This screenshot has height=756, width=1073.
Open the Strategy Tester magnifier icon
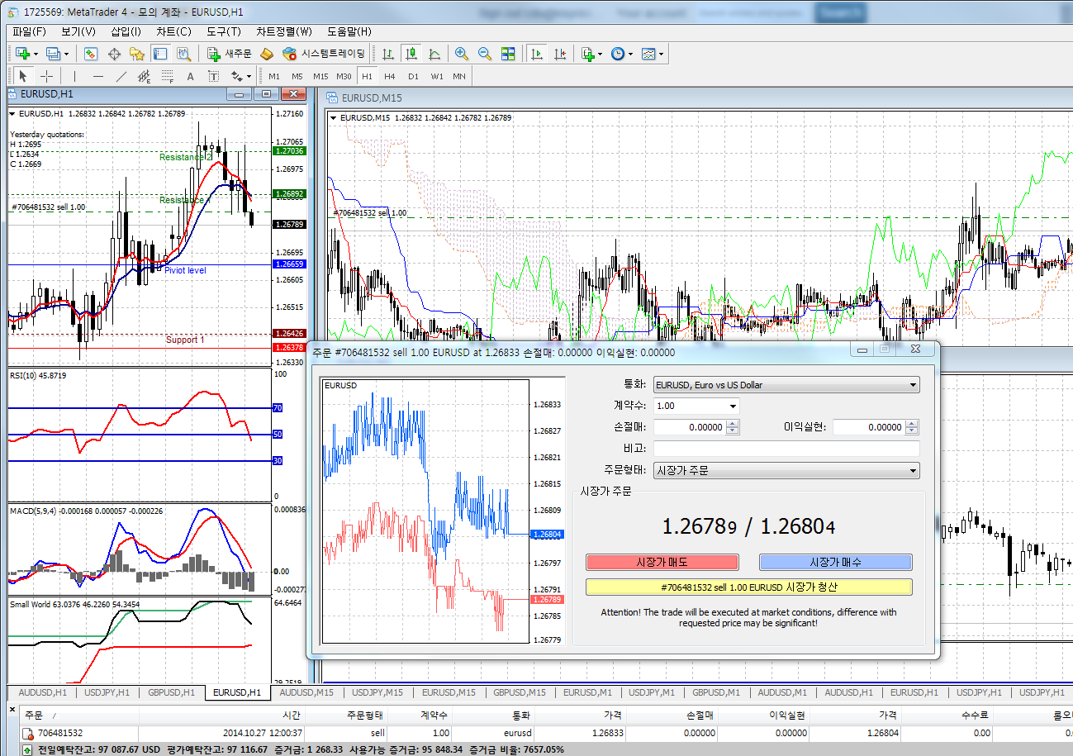point(183,54)
